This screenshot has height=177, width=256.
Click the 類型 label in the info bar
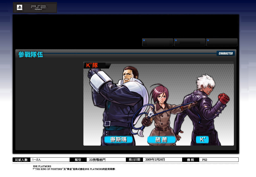coord(78,160)
